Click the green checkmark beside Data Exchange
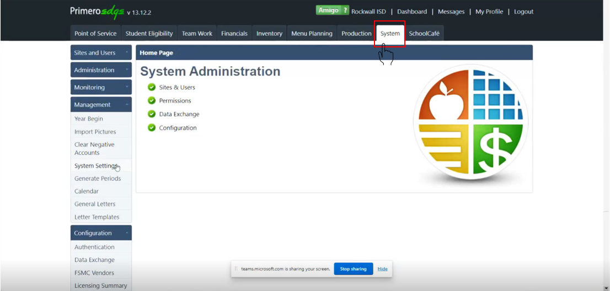Screen dimensions: 610x291 tap(152, 114)
